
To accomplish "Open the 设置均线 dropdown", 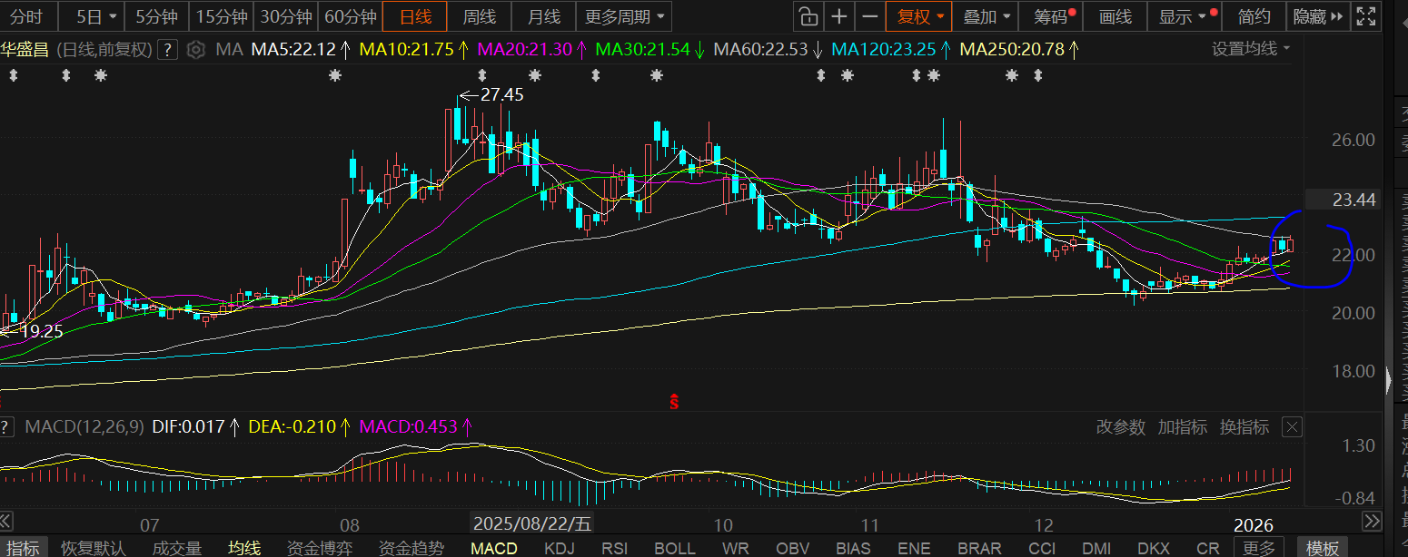I will pyautogui.click(x=1251, y=49).
